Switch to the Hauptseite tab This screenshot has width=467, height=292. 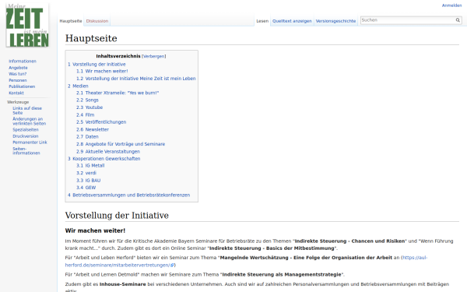click(71, 21)
